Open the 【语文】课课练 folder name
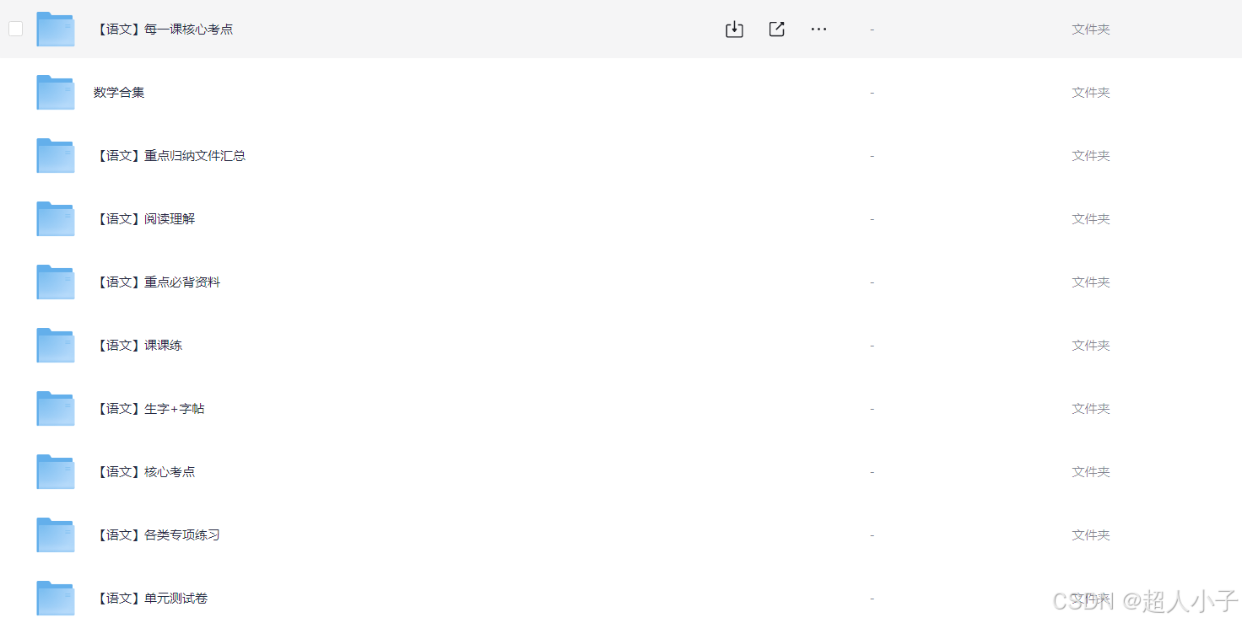The height and width of the screenshot is (623, 1242). tap(138, 346)
